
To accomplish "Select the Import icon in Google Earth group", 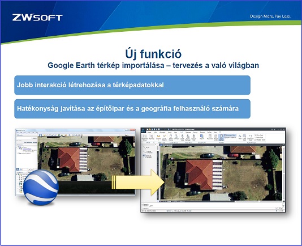I will pyautogui.click(x=202, y=137).
